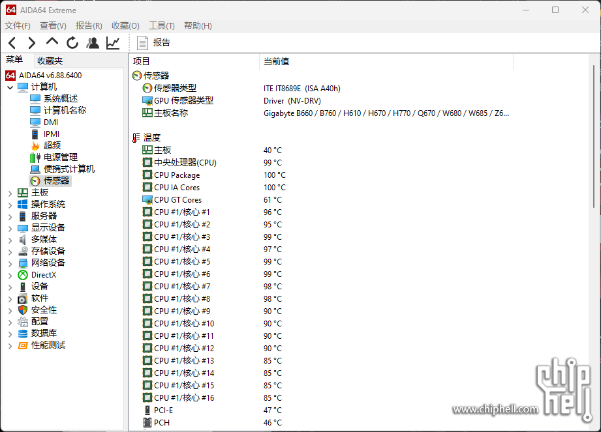The height and width of the screenshot is (432, 601).
Task: Go back with the left arrow toolbar icon
Action: point(12,43)
